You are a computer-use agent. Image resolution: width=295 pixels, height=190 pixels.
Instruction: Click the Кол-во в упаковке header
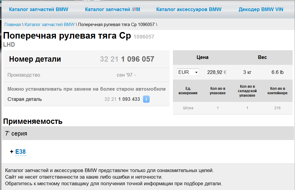pyautogui.click(x=218, y=91)
